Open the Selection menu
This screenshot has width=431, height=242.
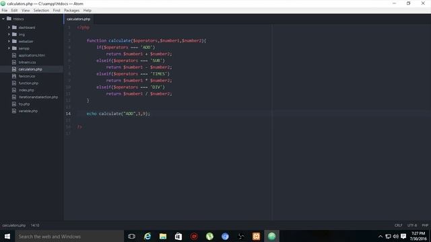(x=41, y=11)
